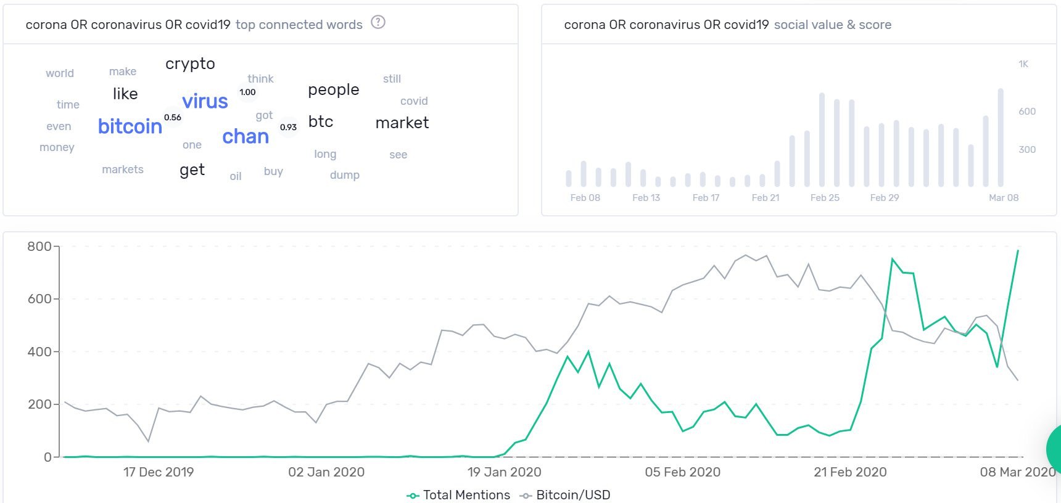Click the blue word "chan"

tap(246, 136)
